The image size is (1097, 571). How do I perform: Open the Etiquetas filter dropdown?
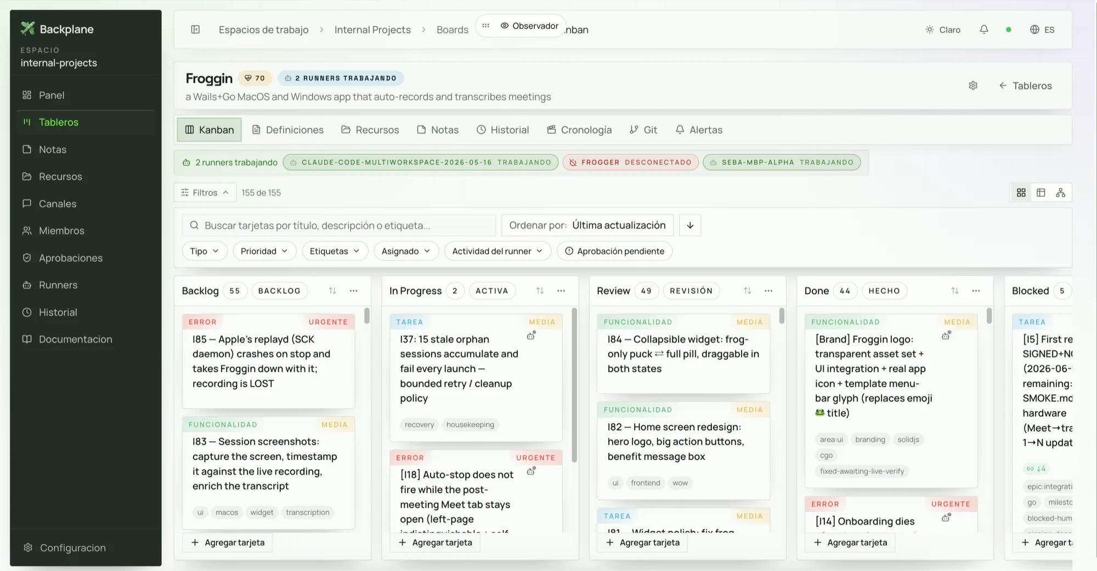pyautogui.click(x=335, y=251)
